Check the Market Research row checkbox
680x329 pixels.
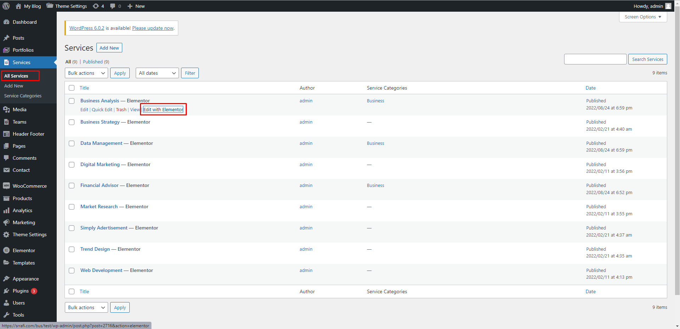[x=72, y=207]
